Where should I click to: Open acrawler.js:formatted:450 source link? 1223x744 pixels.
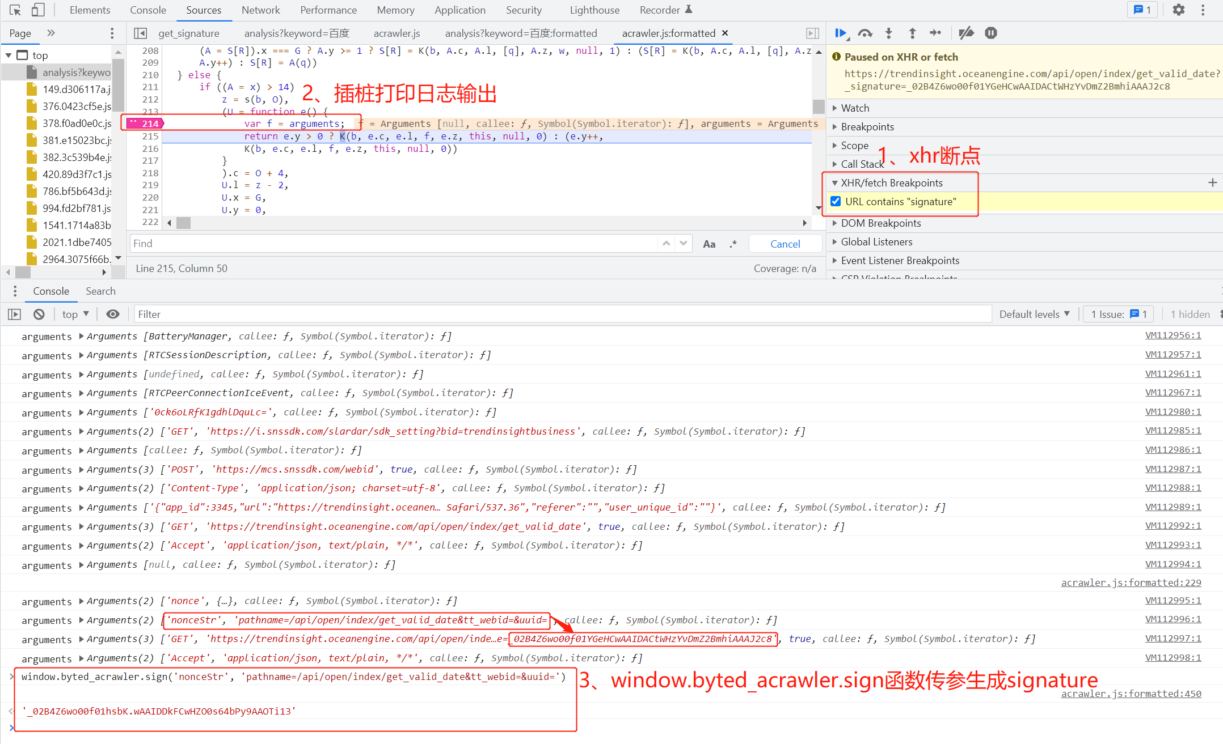tap(1131, 694)
